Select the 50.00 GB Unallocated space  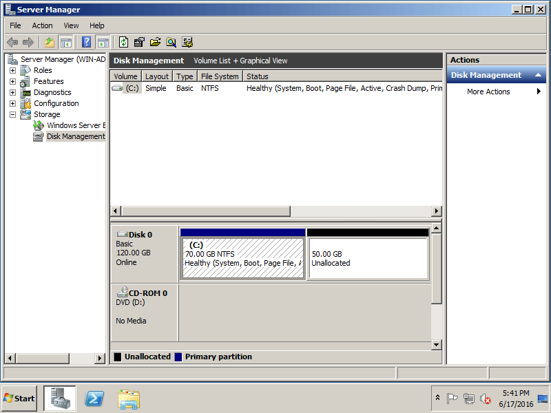[368, 259]
